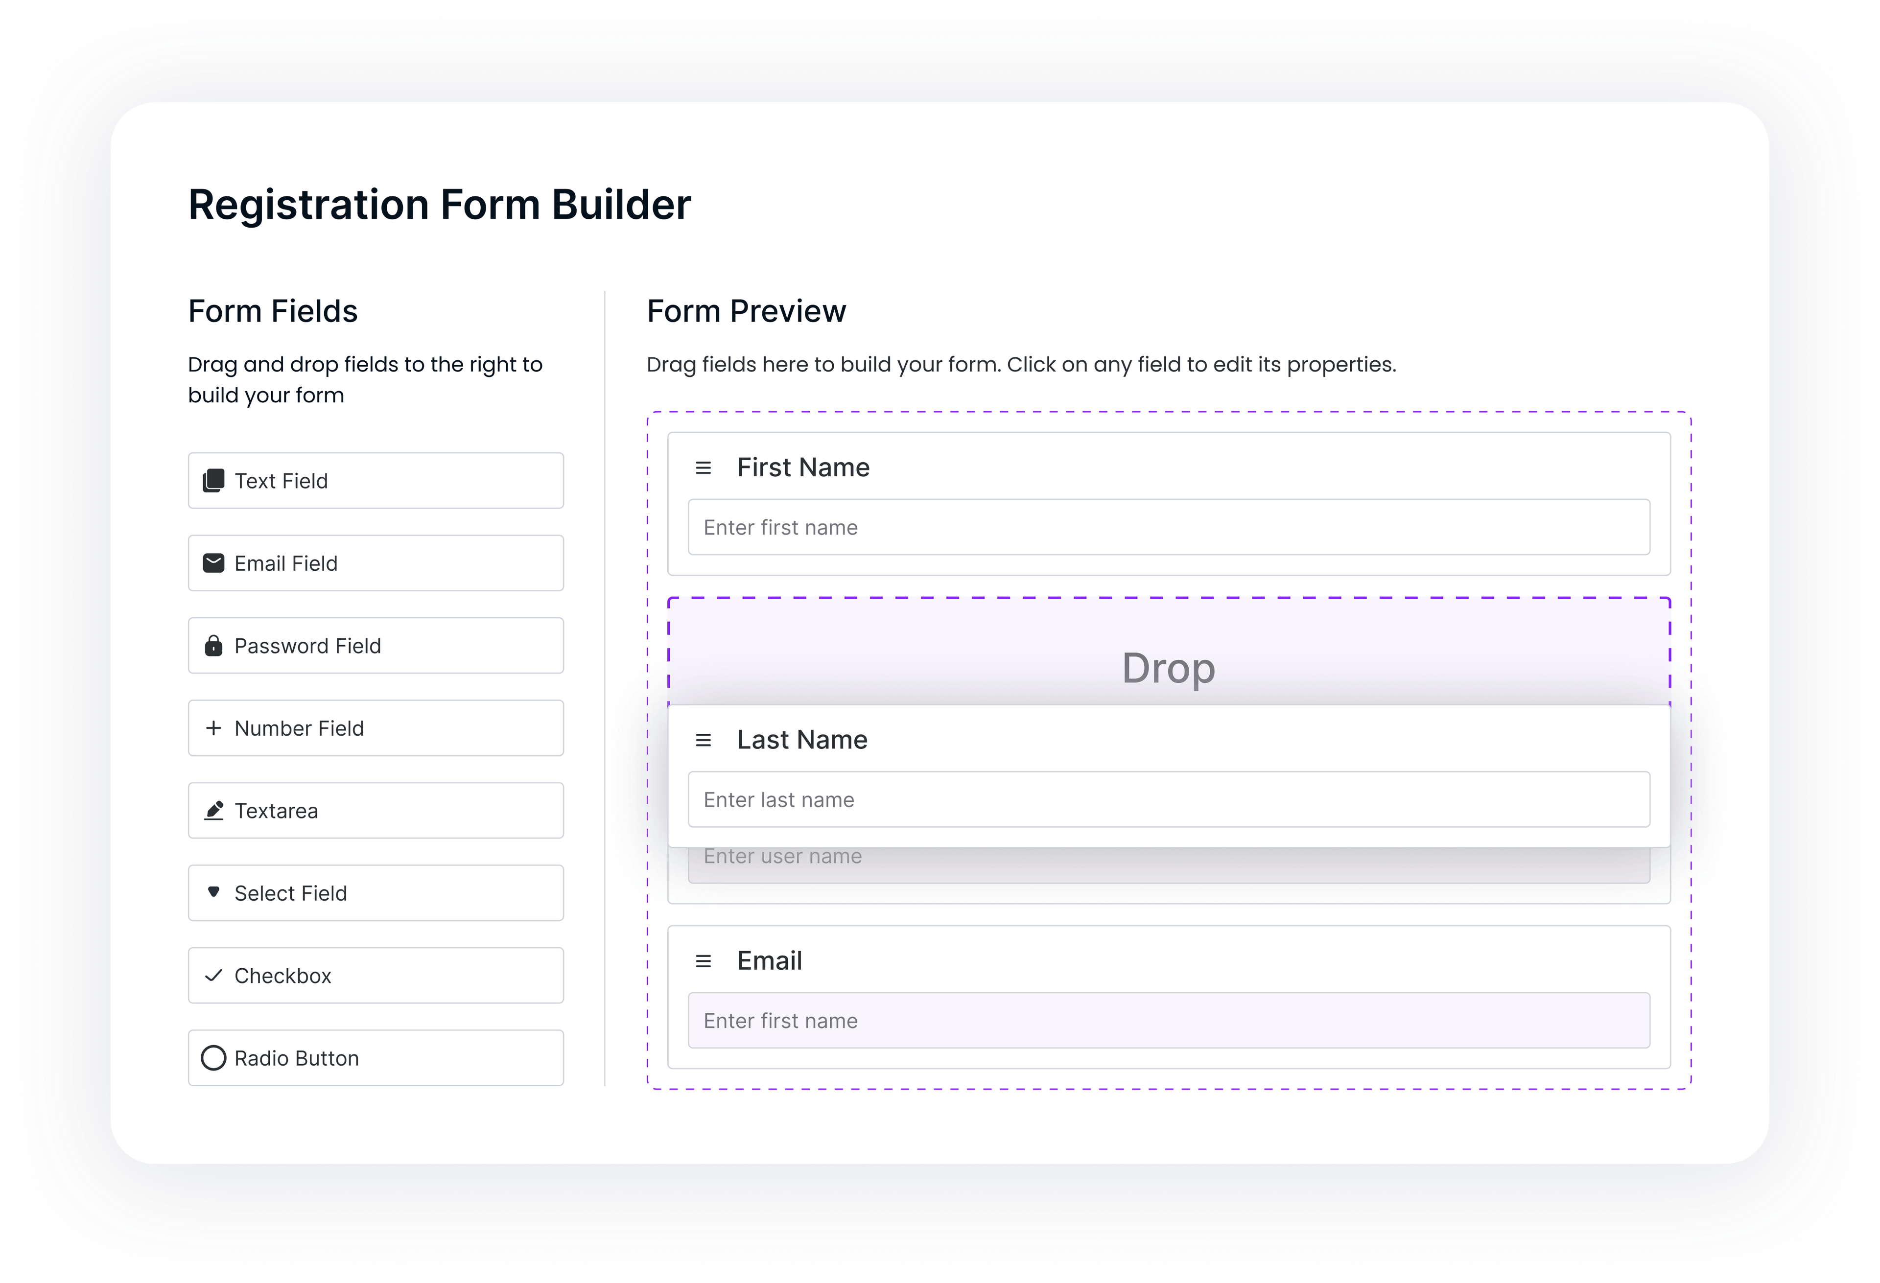1880x1283 pixels.
Task: Select the Password Field list item
Action: click(375, 646)
